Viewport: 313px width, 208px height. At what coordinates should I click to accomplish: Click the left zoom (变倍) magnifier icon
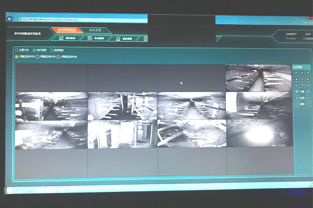pyautogui.click(x=296, y=98)
